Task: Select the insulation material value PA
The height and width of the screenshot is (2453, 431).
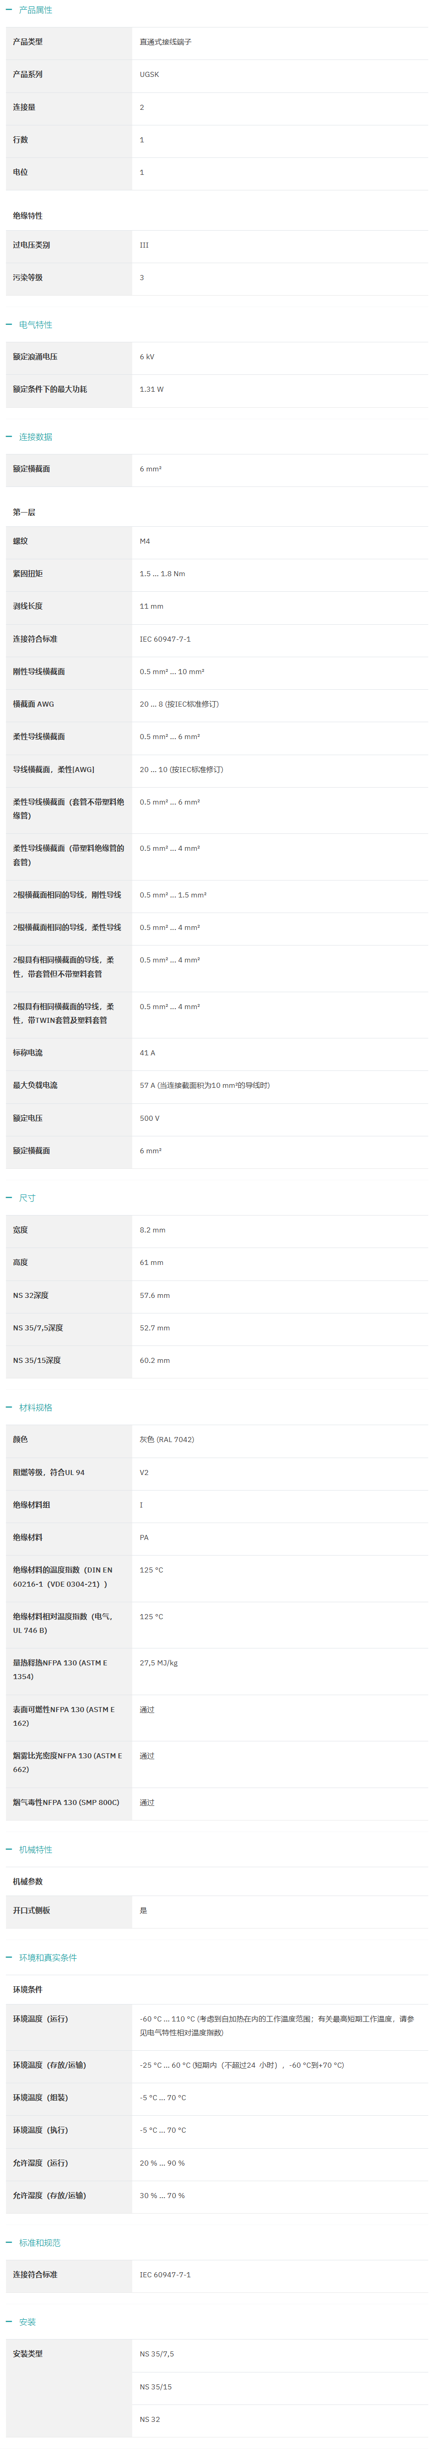Action: [x=144, y=1537]
